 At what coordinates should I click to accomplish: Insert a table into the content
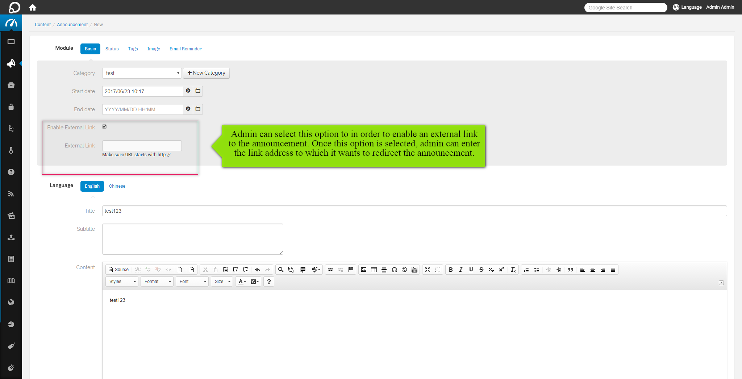click(x=374, y=270)
